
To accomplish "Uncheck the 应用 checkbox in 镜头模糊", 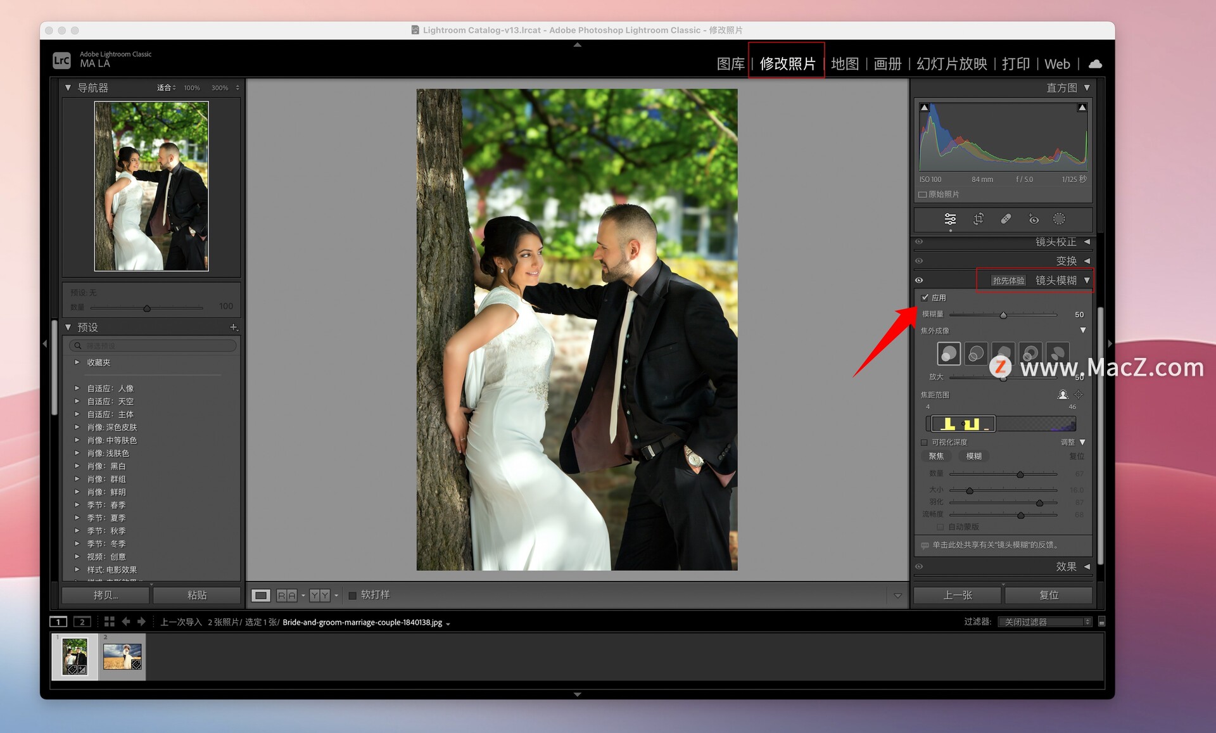I will tap(925, 298).
